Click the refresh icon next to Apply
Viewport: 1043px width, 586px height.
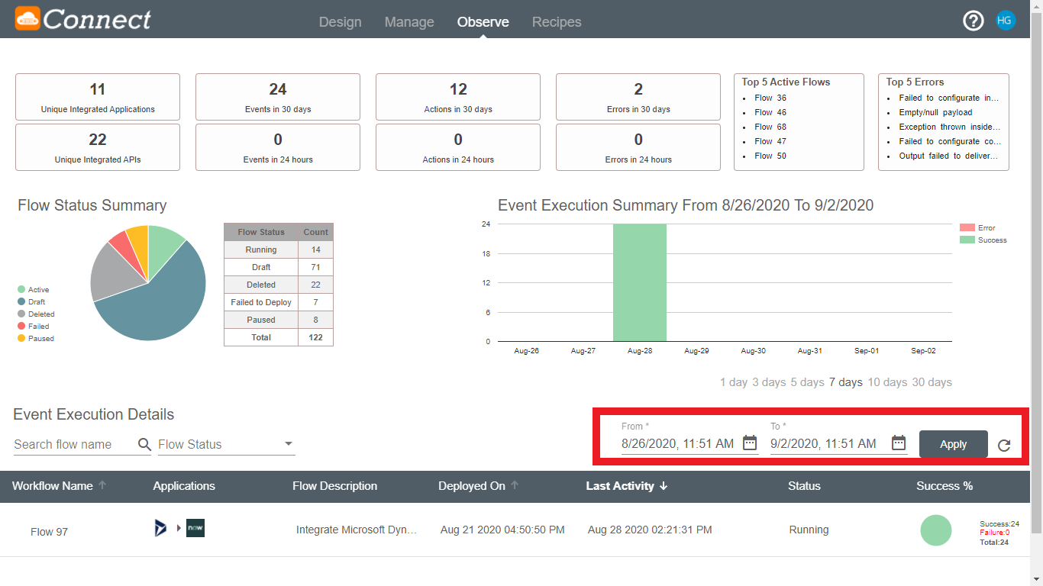click(1004, 446)
